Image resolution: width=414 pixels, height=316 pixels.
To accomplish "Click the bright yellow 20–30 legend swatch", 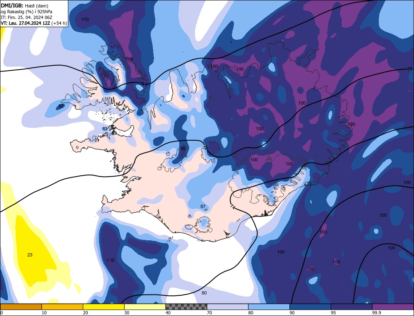I will 103,306.
